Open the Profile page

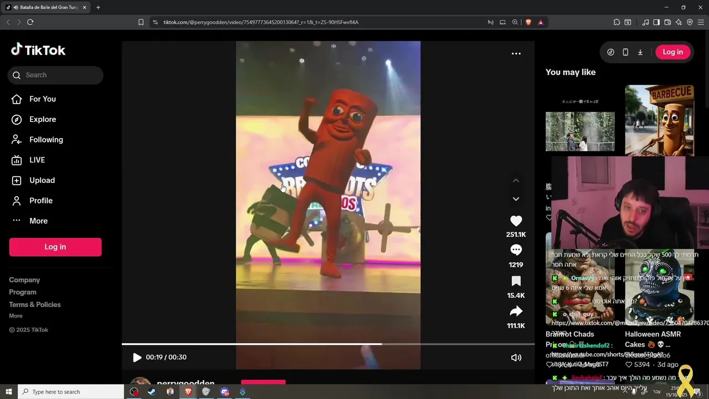point(32,201)
